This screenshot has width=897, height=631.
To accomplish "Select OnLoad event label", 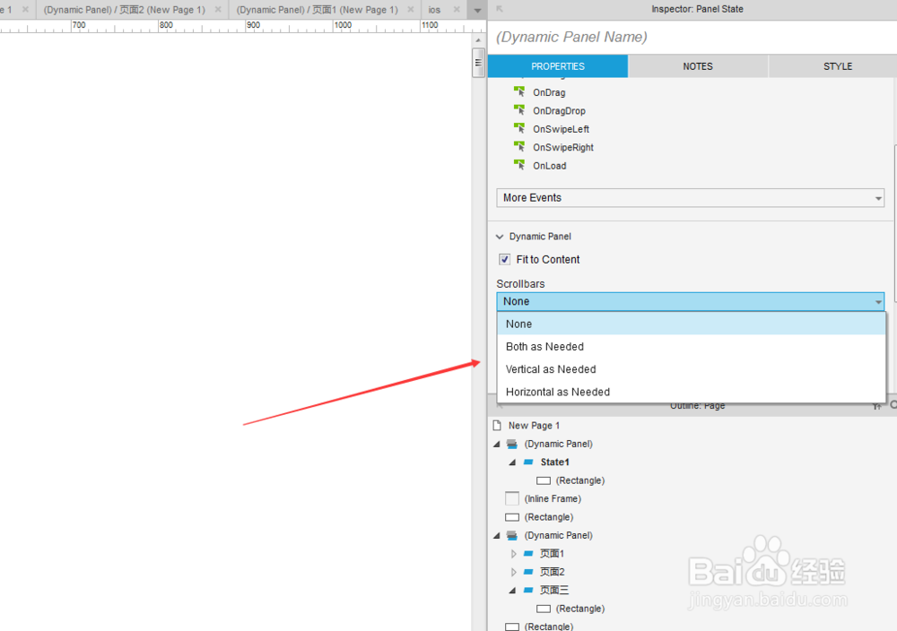I will click(x=550, y=166).
